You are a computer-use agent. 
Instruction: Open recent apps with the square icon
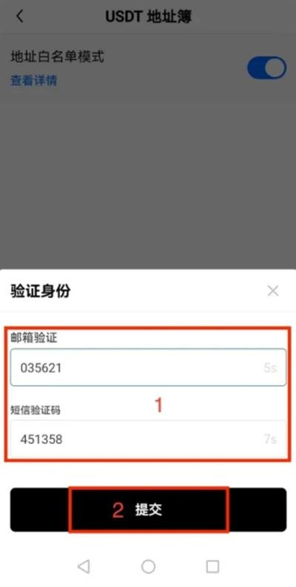(x=212, y=566)
